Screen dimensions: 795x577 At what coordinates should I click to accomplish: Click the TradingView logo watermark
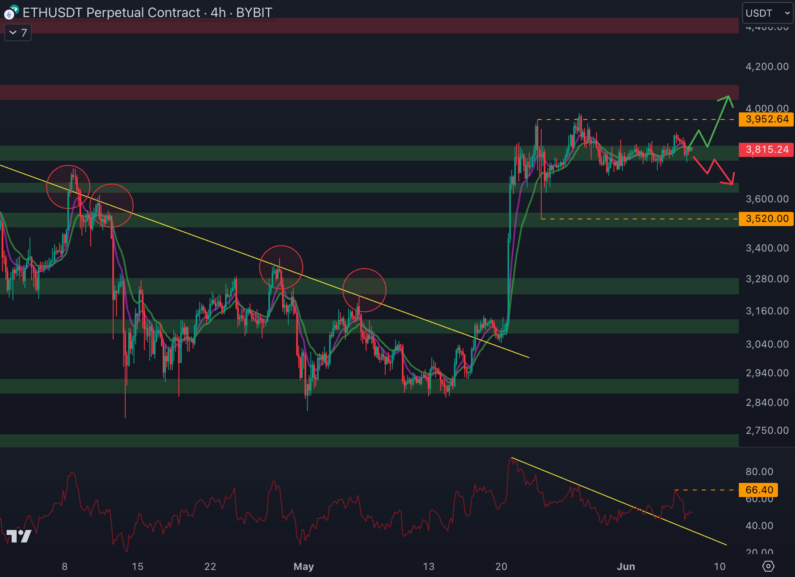pos(19,536)
